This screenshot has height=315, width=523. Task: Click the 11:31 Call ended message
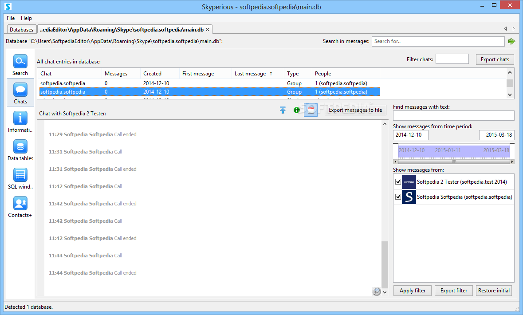(x=92, y=169)
